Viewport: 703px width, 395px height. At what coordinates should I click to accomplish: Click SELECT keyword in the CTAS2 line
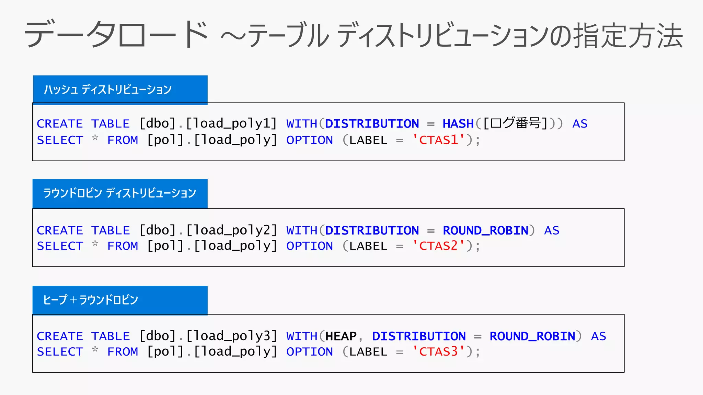click(60, 246)
